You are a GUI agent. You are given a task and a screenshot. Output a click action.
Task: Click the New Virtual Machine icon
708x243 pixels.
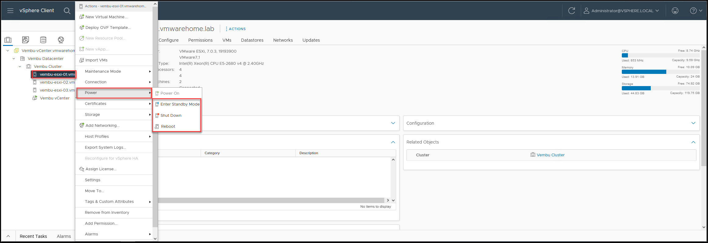tap(82, 17)
